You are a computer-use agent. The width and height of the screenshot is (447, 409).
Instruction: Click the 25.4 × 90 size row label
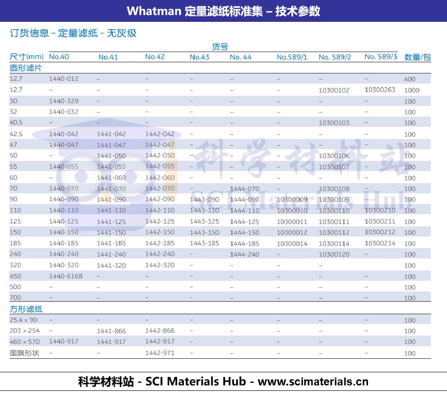tap(23, 320)
